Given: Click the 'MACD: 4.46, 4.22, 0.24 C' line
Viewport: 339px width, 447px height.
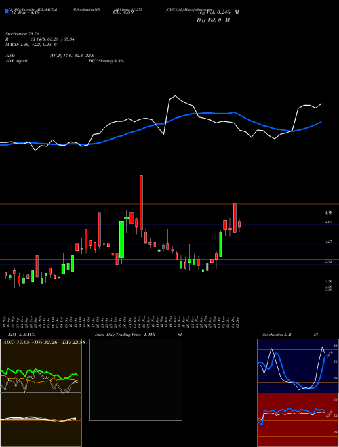Looking at the screenshot, I should click(x=31, y=45).
